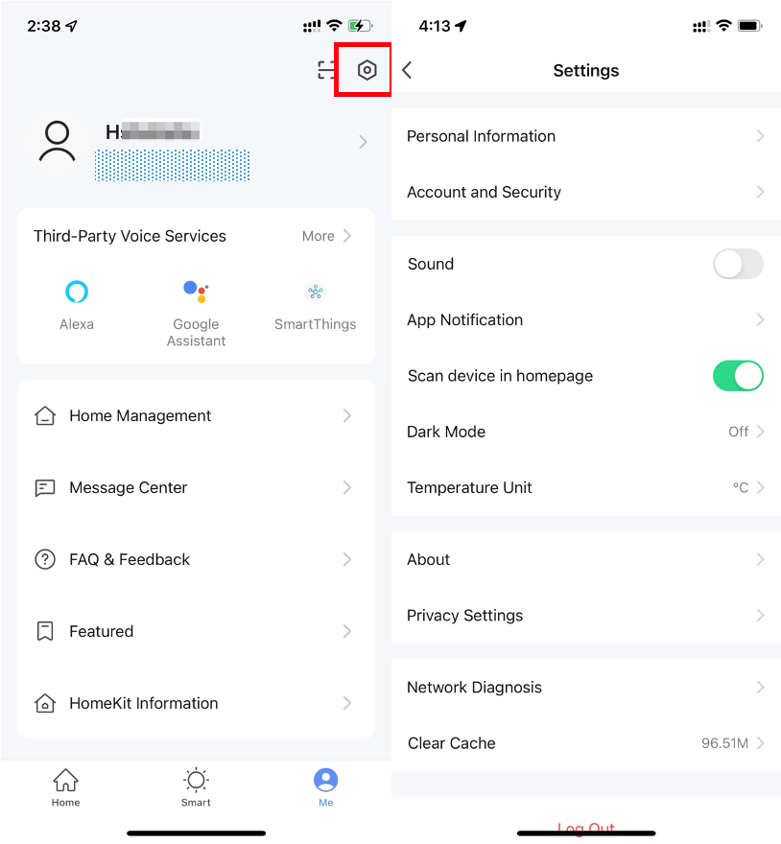The image size is (781, 844).
Task: Clear the 96.51M cache
Action: (x=585, y=743)
